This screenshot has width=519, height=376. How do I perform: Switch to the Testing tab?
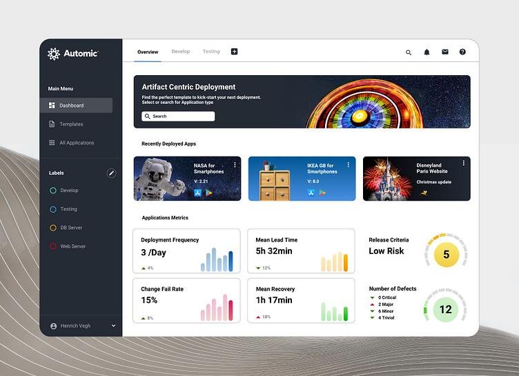pos(211,52)
